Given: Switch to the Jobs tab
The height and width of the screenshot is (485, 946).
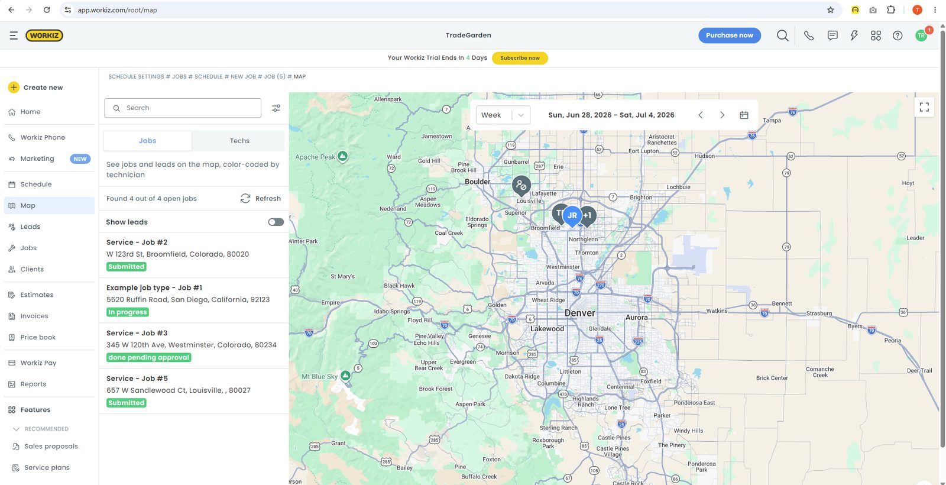Looking at the screenshot, I should coord(148,141).
